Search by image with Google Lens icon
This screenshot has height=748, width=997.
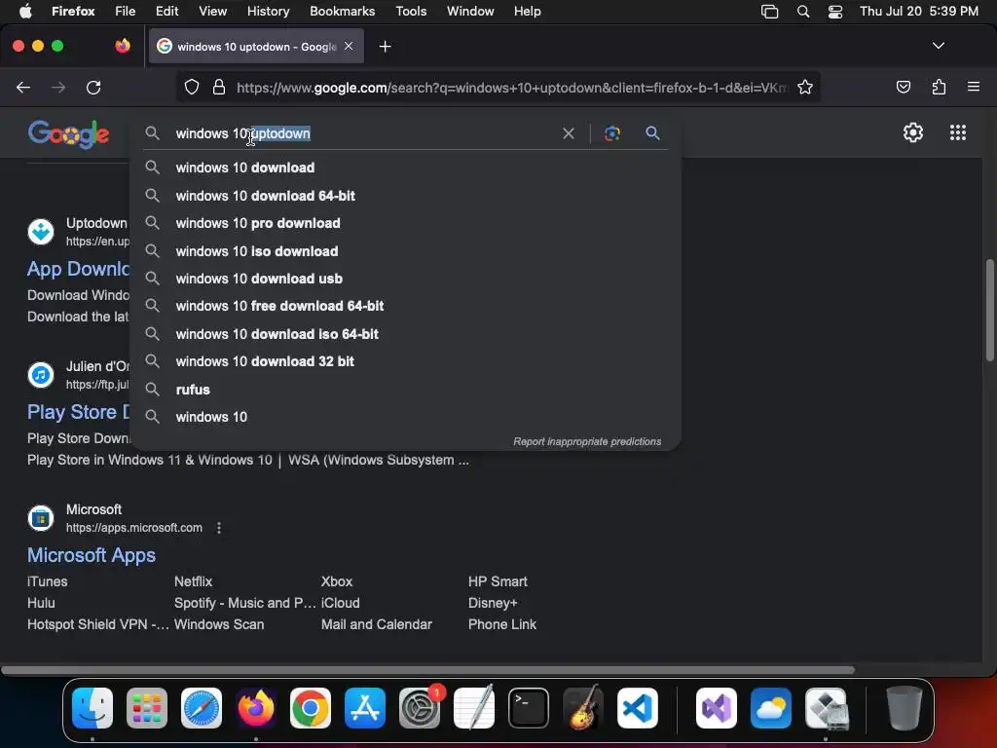(x=611, y=133)
